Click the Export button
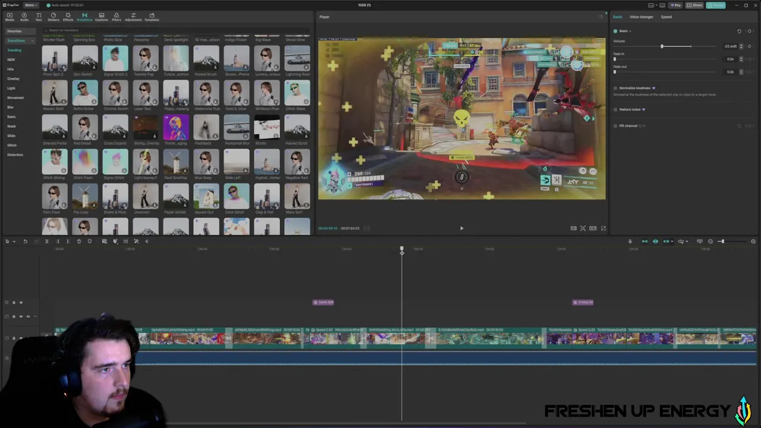This screenshot has width=761, height=428. click(x=716, y=5)
